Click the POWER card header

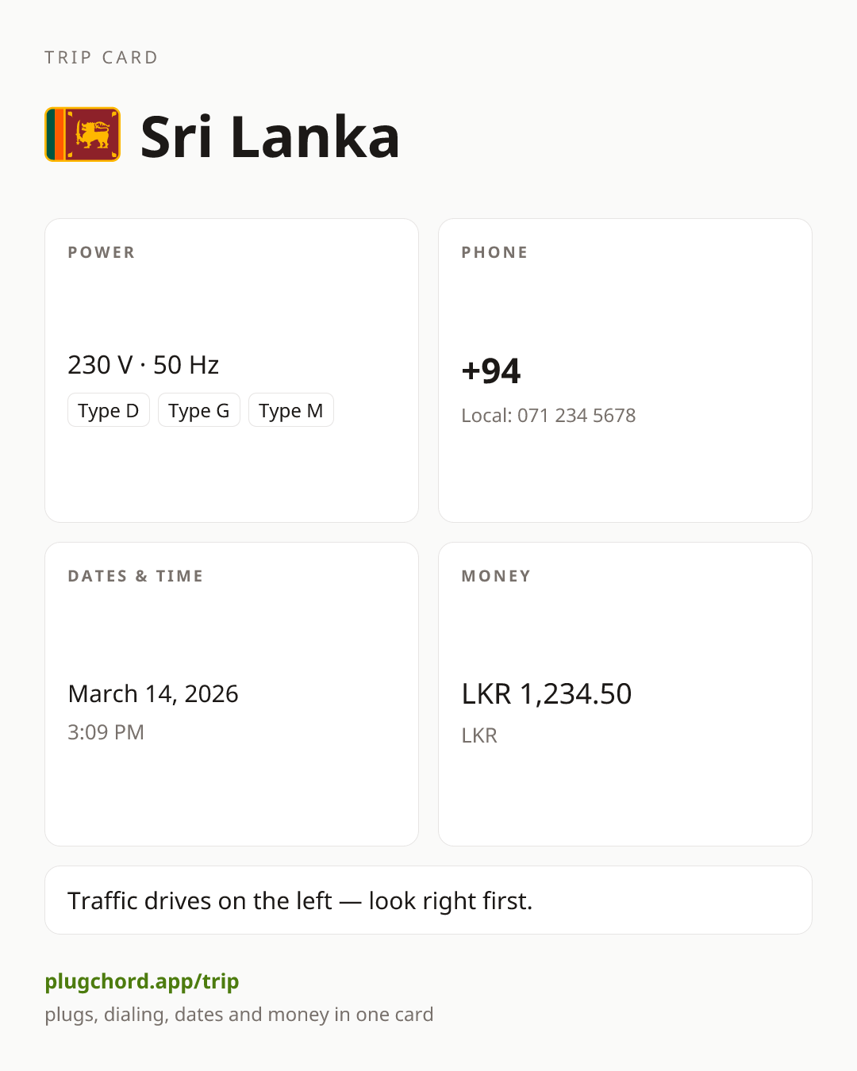[x=102, y=252]
